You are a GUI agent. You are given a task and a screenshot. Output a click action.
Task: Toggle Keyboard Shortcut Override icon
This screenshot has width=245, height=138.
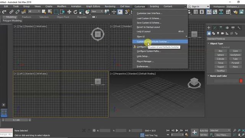point(120,12)
